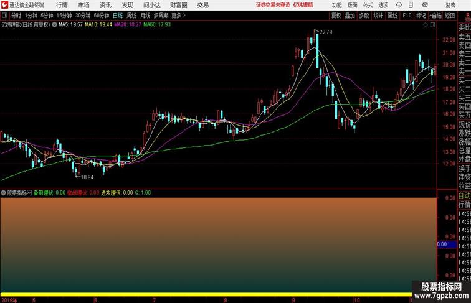Click the 复权 toolbar button

tap(336, 16)
